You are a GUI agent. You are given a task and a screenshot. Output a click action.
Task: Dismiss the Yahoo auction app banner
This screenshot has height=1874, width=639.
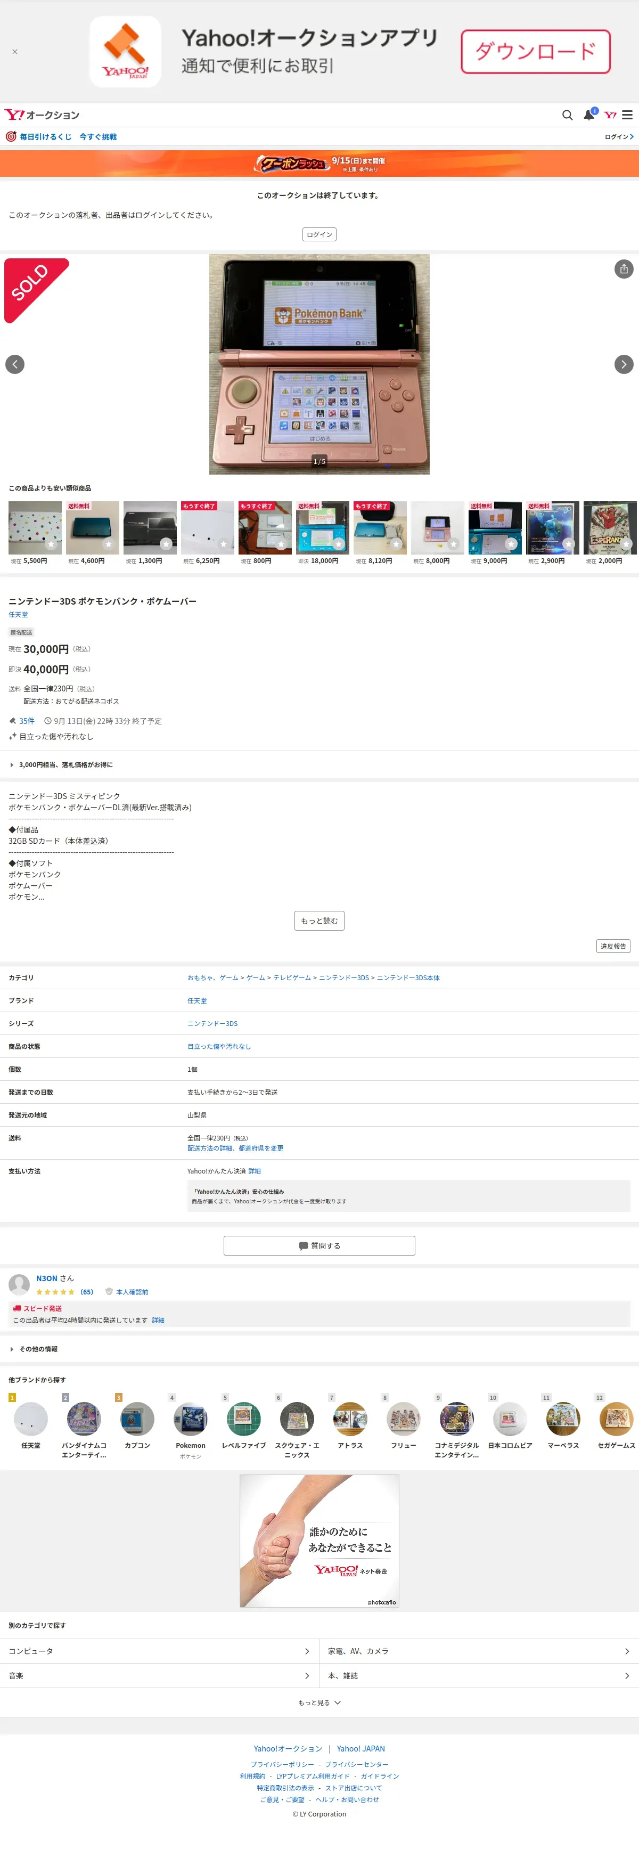pos(14,52)
